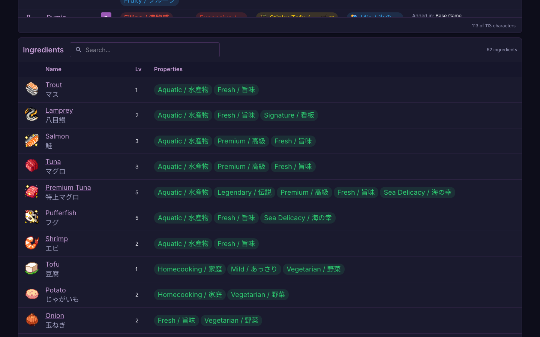Viewport: 540px width, 337px height.
Task: Open the Onion ingredient link
Action: pyautogui.click(x=55, y=316)
